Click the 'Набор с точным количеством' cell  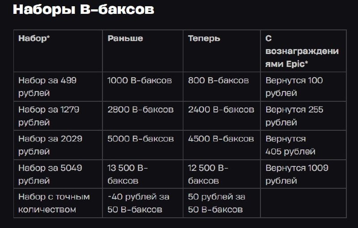click(x=54, y=203)
